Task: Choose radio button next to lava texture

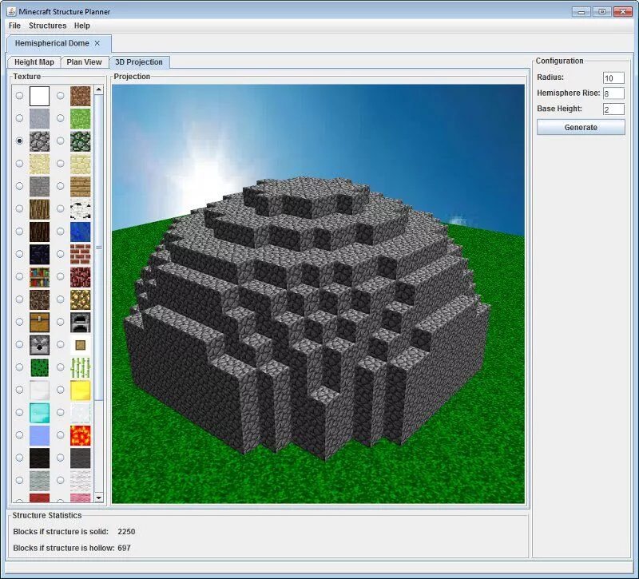Action: tap(61, 435)
